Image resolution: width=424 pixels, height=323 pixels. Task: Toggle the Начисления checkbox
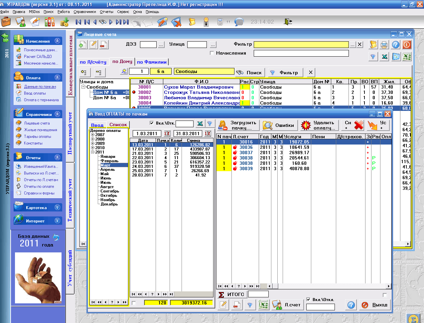212,53
